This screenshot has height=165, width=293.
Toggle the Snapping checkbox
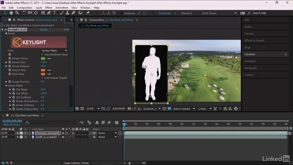(x=122, y=13)
